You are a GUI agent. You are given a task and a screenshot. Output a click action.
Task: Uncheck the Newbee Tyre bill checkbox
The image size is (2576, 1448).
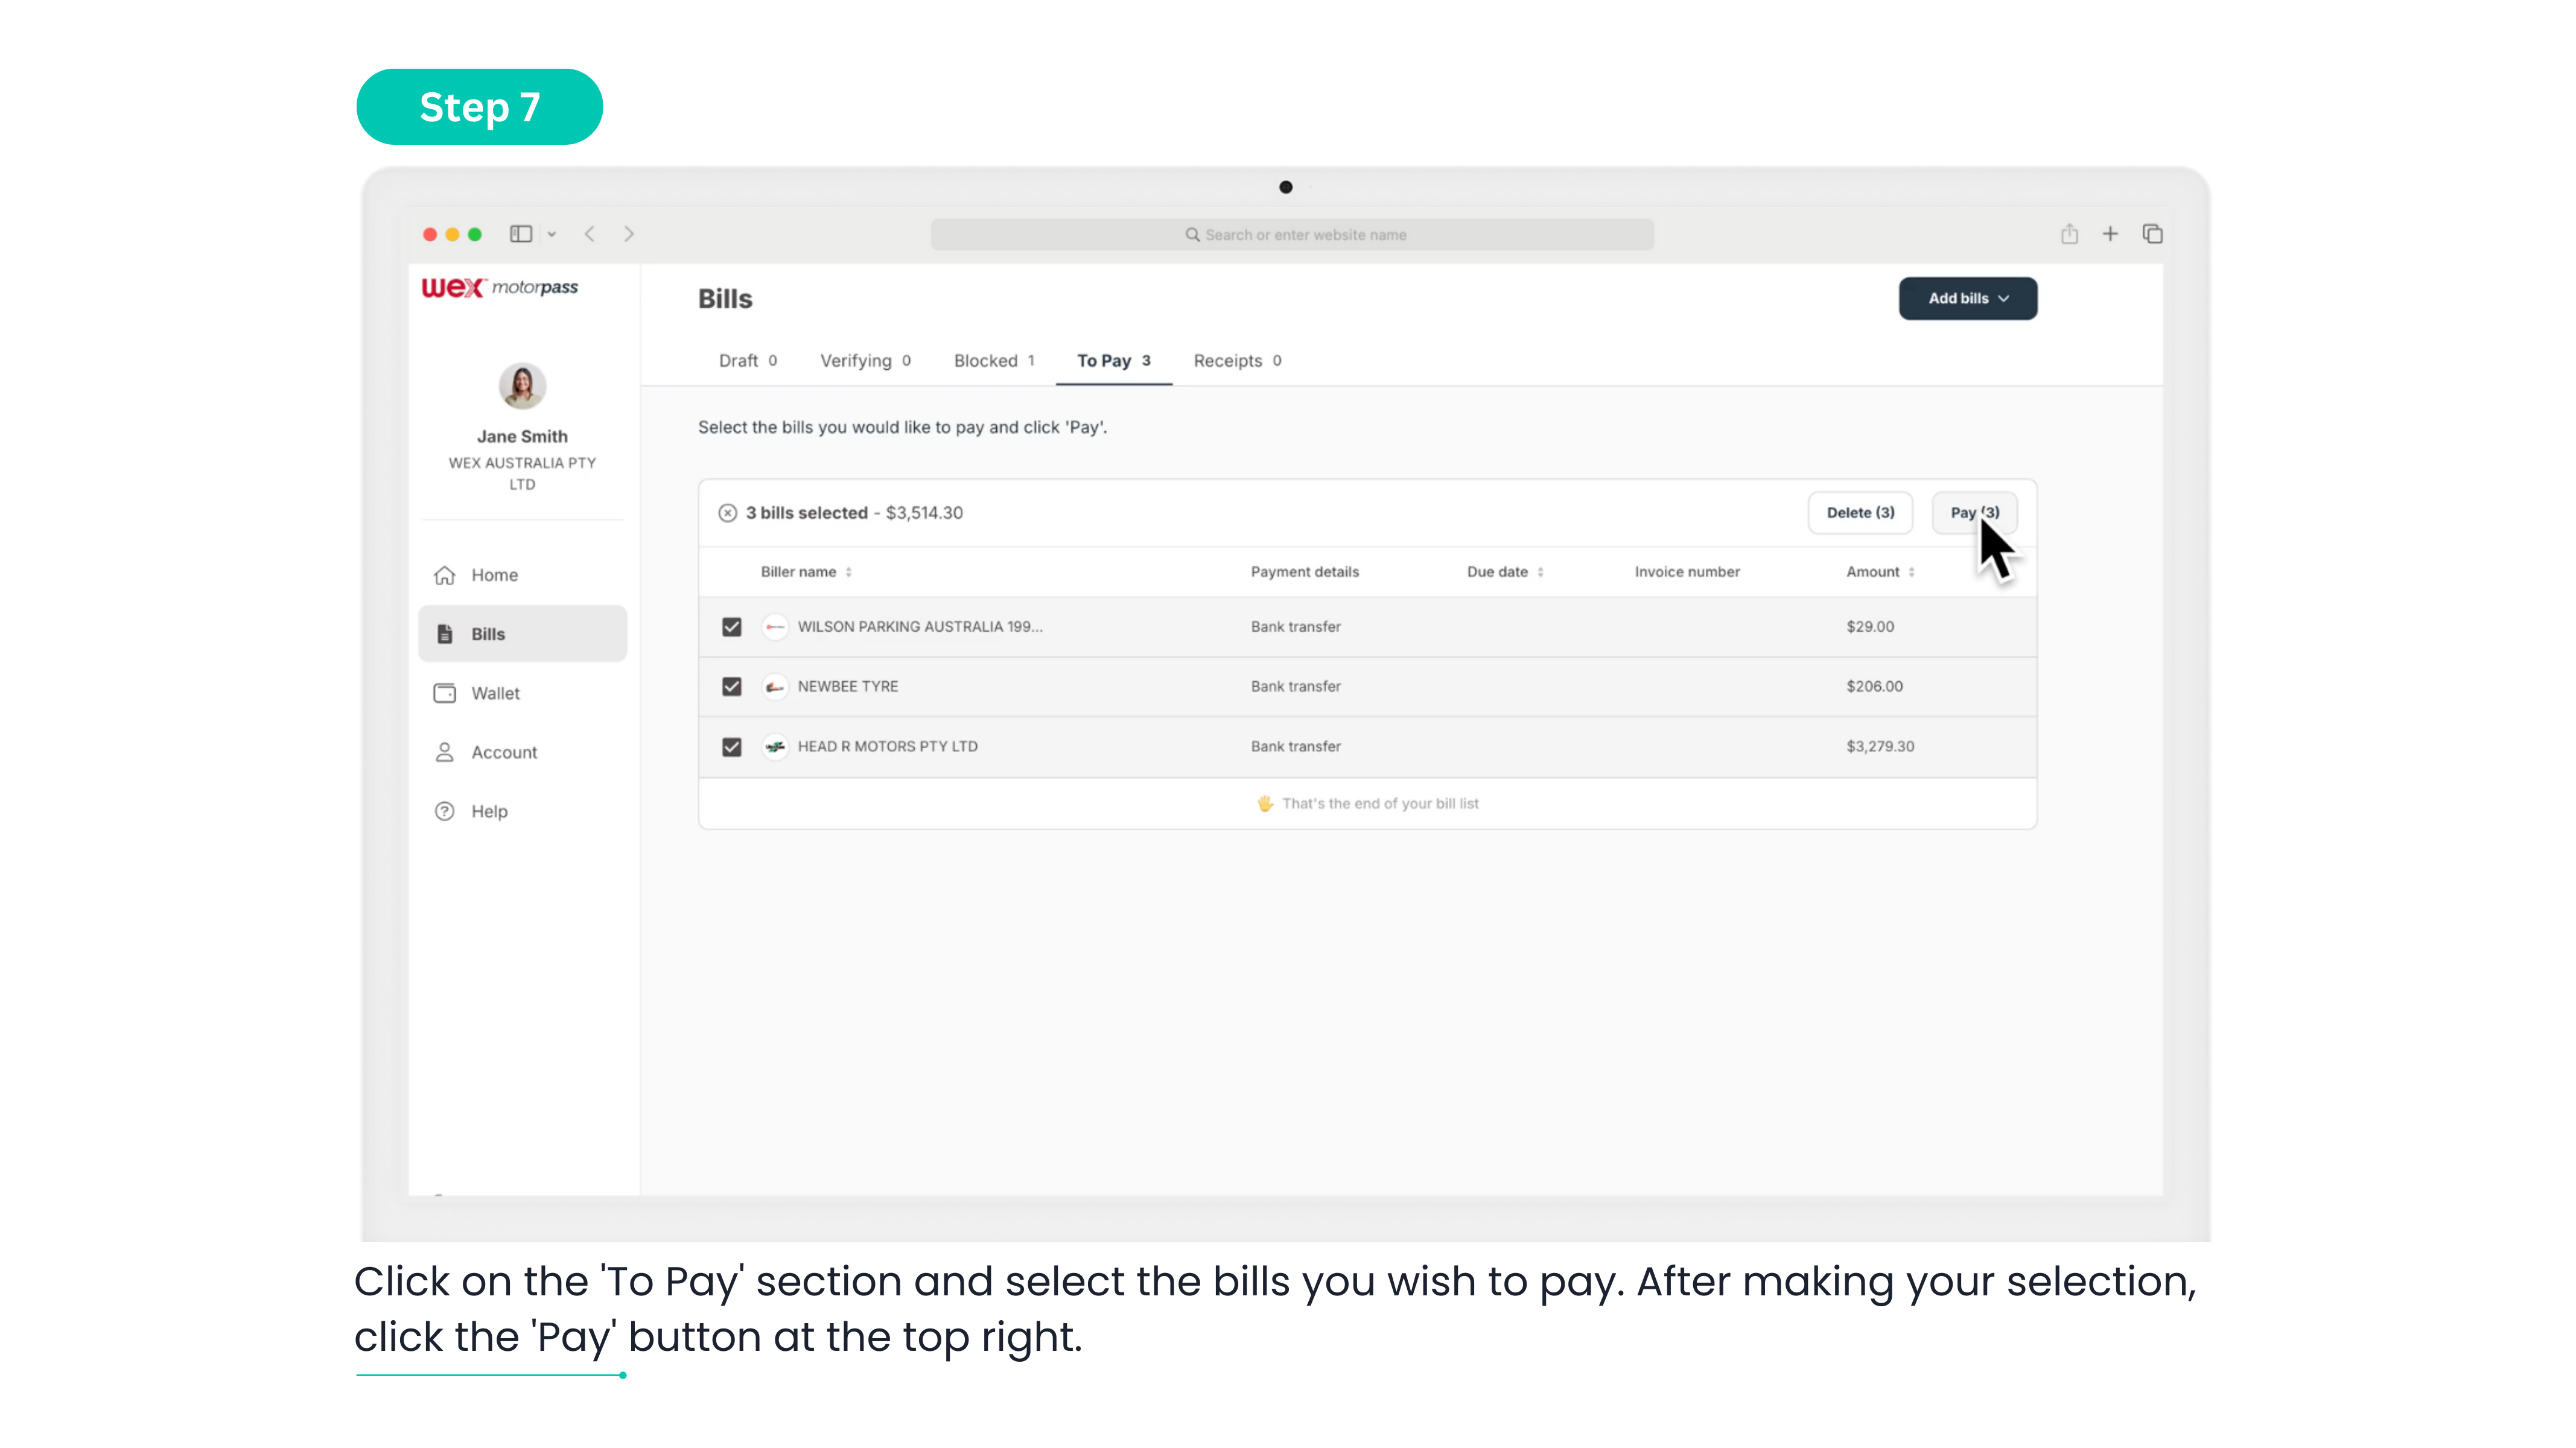point(732,687)
